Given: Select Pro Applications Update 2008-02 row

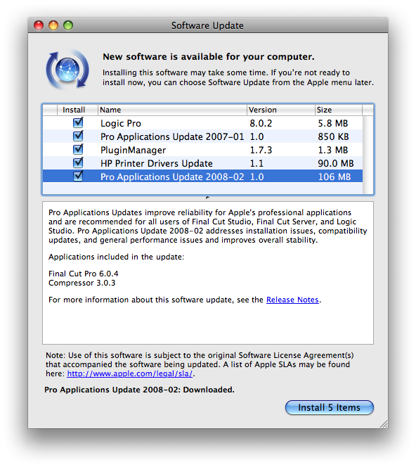Looking at the screenshot, I should click(202, 177).
